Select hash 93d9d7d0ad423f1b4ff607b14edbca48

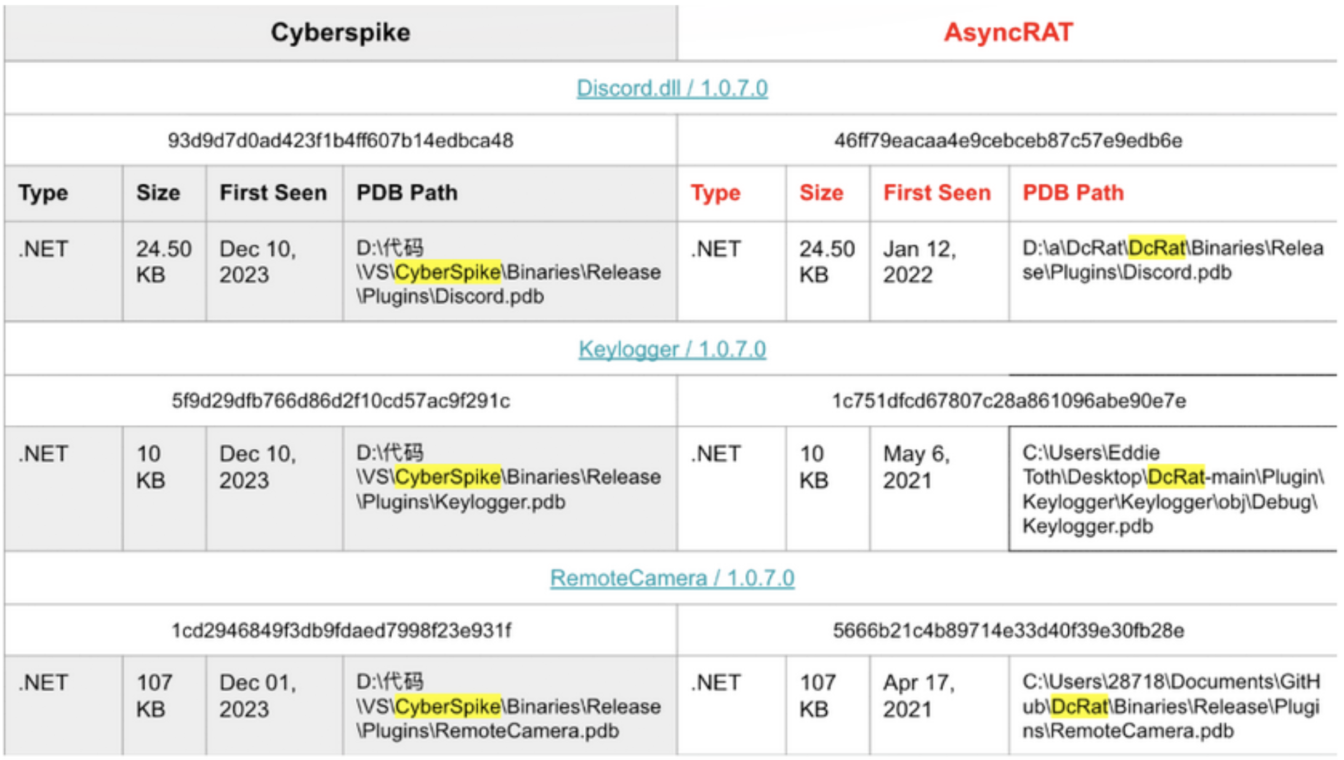pyautogui.click(x=340, y=140)
